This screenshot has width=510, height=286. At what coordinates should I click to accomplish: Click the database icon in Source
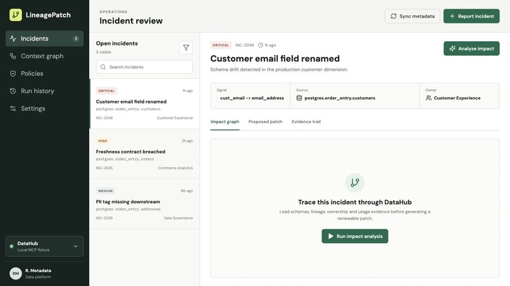299,98
